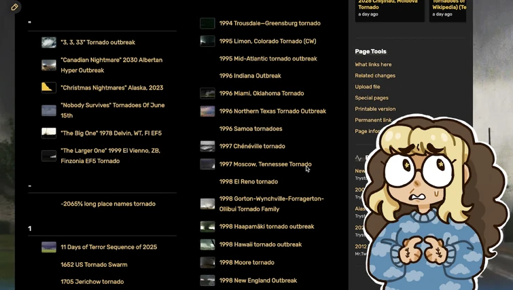
Task: Click Printable version link
Action: tap(375, 109)
